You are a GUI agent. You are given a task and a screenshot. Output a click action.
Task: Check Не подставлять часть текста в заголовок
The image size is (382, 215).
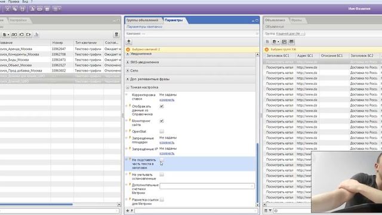click(x=162, y=159)
